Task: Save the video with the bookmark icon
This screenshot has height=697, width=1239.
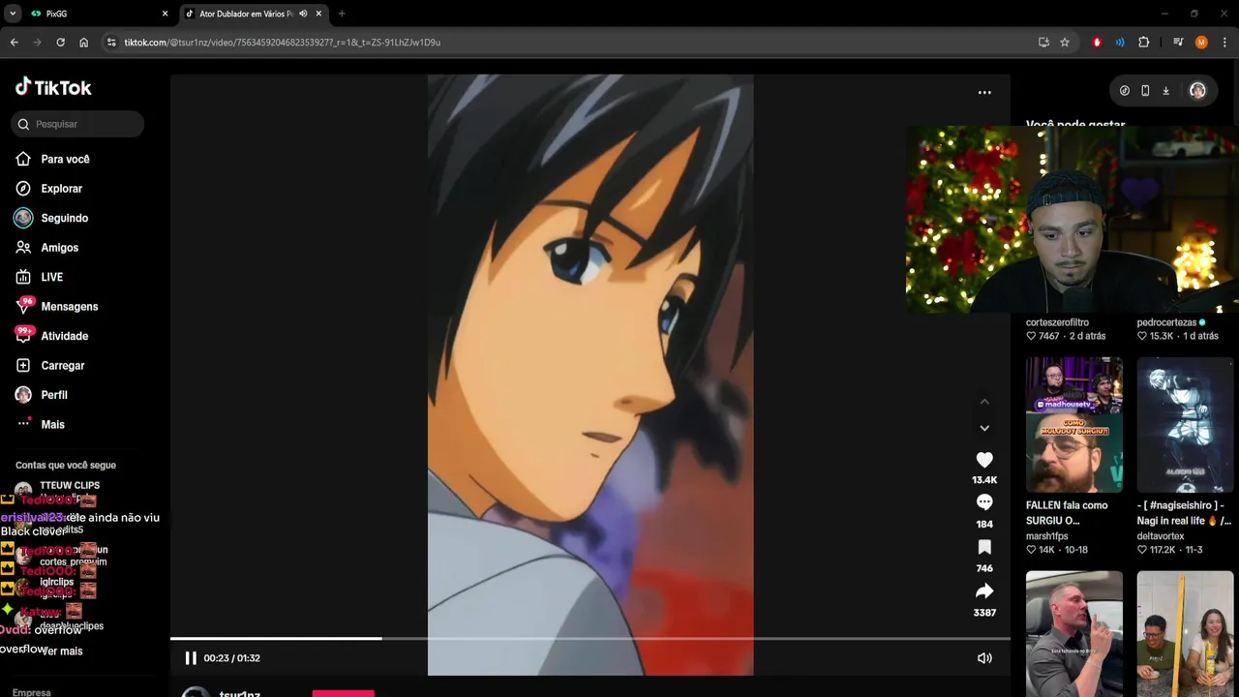Action: click(984, 548)
